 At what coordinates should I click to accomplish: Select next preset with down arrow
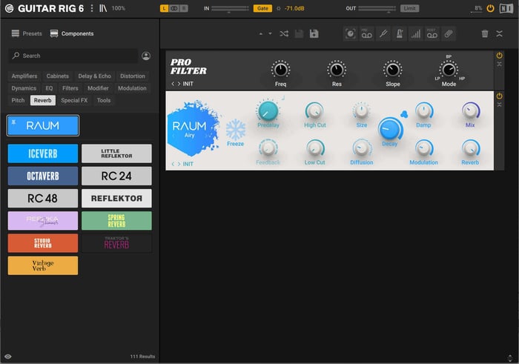point(270,34)
